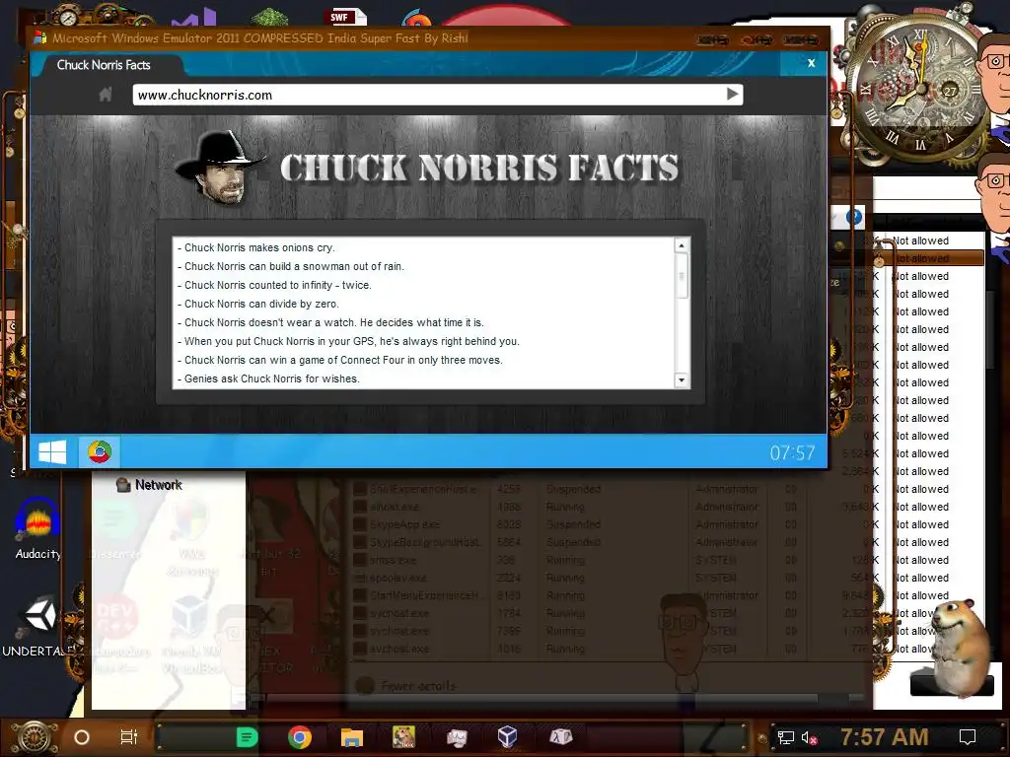This screenshot has width=1010, height=757.
Task: Open the steampunk Start button on the taskbar
Action: (34, 737)
